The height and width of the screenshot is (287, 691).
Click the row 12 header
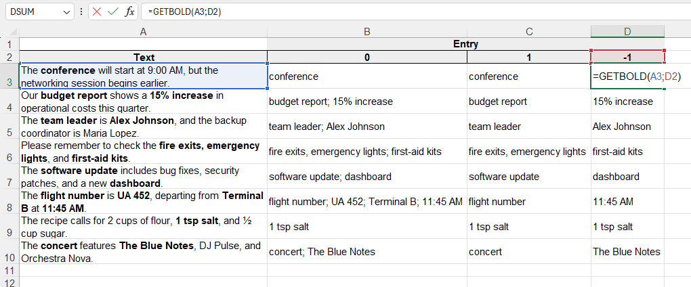point(9,281)
